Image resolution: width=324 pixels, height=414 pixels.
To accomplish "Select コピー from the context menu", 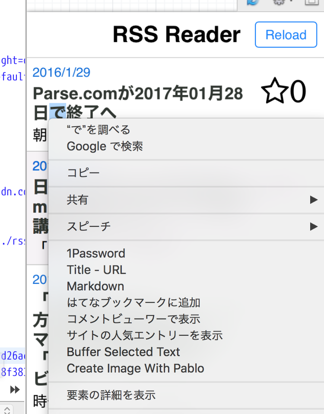I will (x=83, y=173).
